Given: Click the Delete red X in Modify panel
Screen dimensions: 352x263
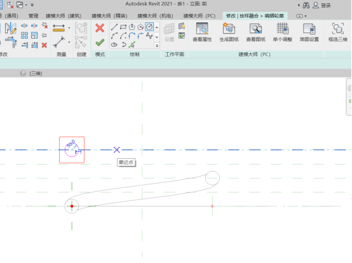Looking at the screenshot, I should click(44, 45).
